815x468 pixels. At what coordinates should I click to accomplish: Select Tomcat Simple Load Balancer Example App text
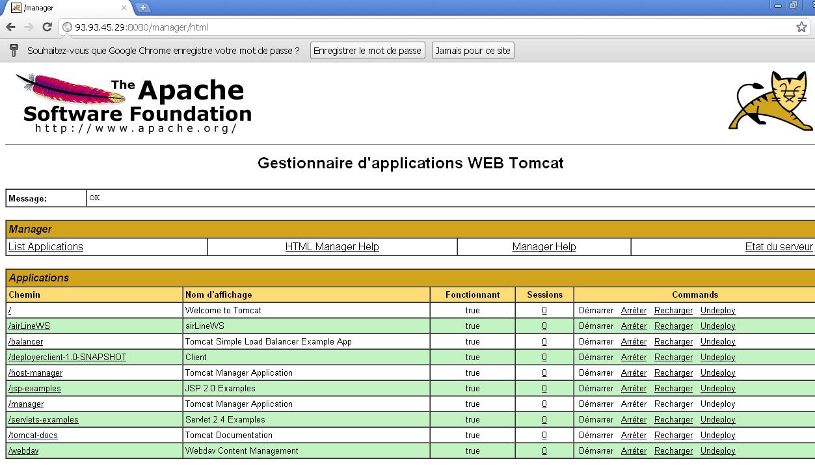268,342
